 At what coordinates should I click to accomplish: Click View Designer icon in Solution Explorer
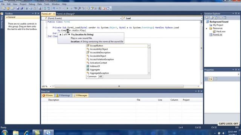coord(225,18)
